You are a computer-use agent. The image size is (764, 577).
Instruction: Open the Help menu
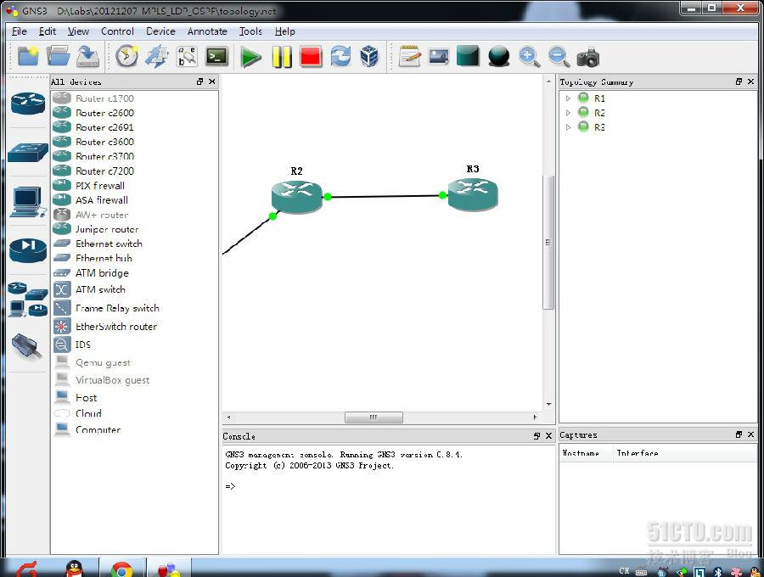tap(284, 31)
